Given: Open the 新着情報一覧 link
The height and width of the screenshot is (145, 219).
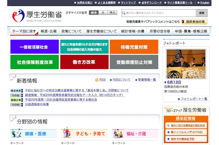Looking at the screenshot, I should point(147,80).
